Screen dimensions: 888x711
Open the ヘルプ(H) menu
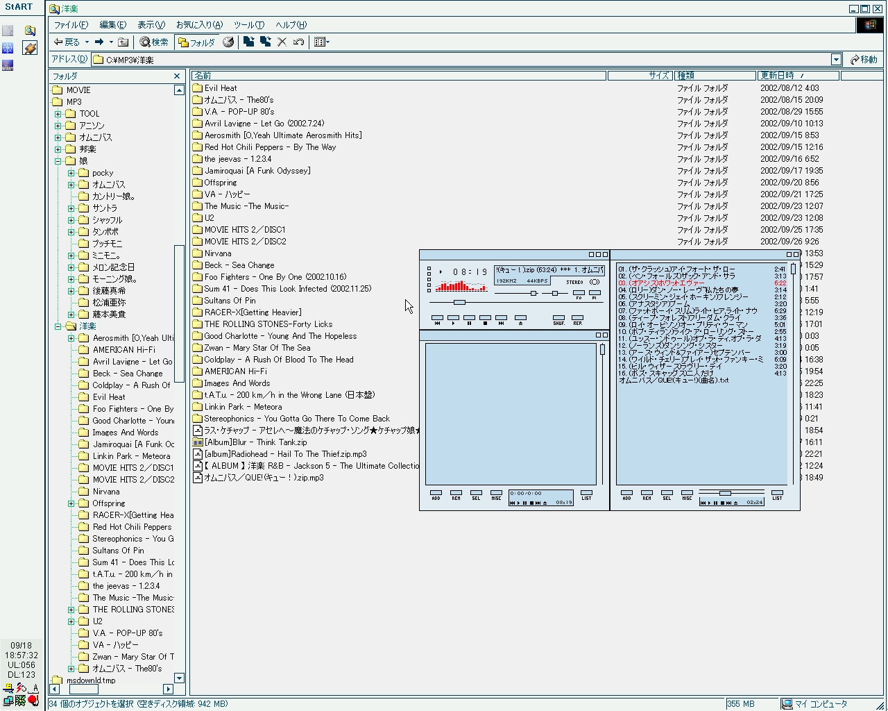tap(291, 25)
